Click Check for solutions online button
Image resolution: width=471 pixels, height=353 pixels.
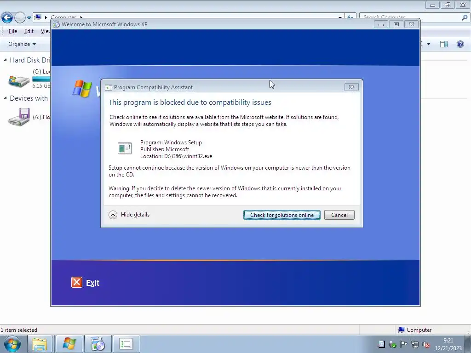(282, 215)
